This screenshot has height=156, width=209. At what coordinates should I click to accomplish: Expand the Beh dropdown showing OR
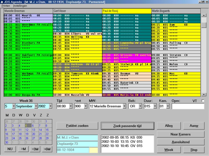pyautogui.click(x=140, y=106)
